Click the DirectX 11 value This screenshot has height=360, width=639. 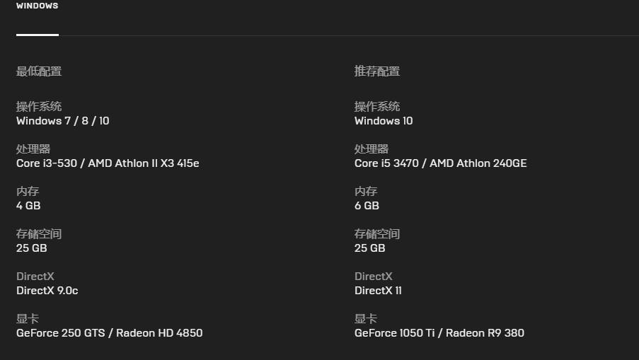[378, 291]
